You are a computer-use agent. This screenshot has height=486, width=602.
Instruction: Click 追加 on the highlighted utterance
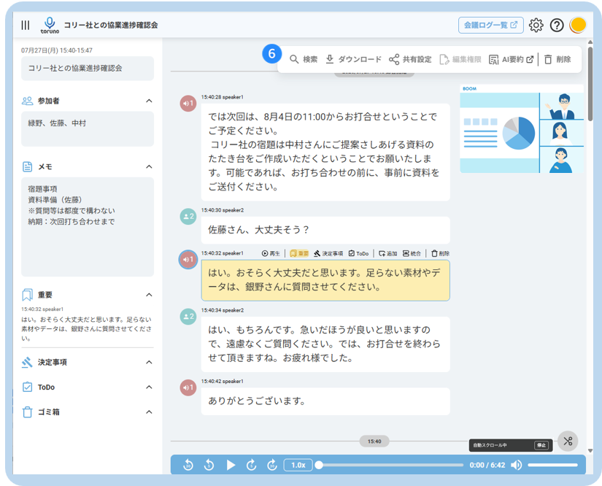(x=387, y=253)
